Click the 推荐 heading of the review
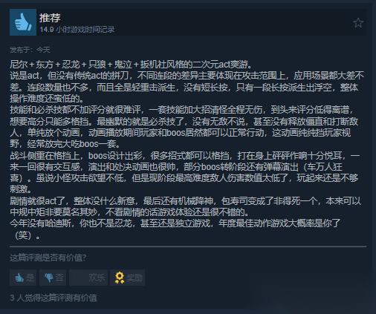Viewport: 376px width, 314px height. click(x=50, y=18)
